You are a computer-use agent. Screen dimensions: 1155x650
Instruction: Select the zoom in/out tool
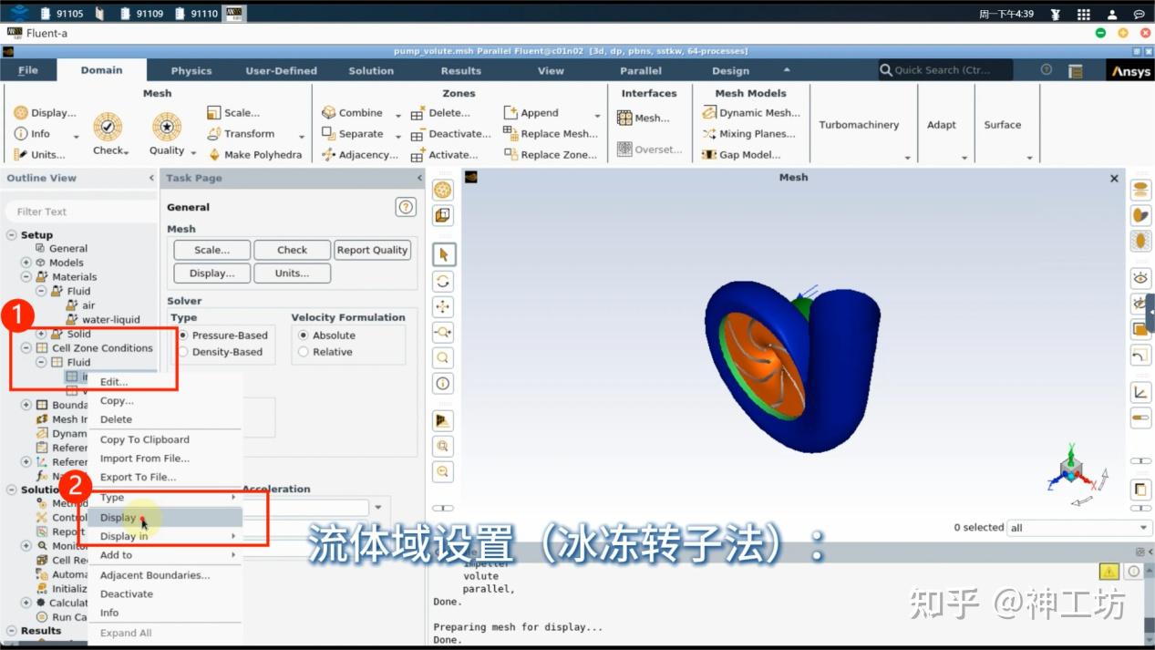pos(443,332)
